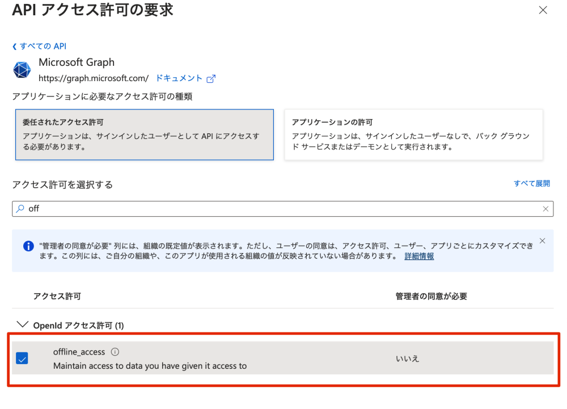Open docs via external link icon beside ドキュメント

click(211, 79)
